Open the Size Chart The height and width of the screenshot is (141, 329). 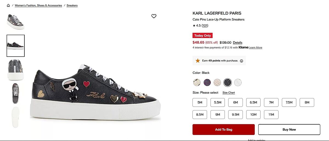(229, 93)
